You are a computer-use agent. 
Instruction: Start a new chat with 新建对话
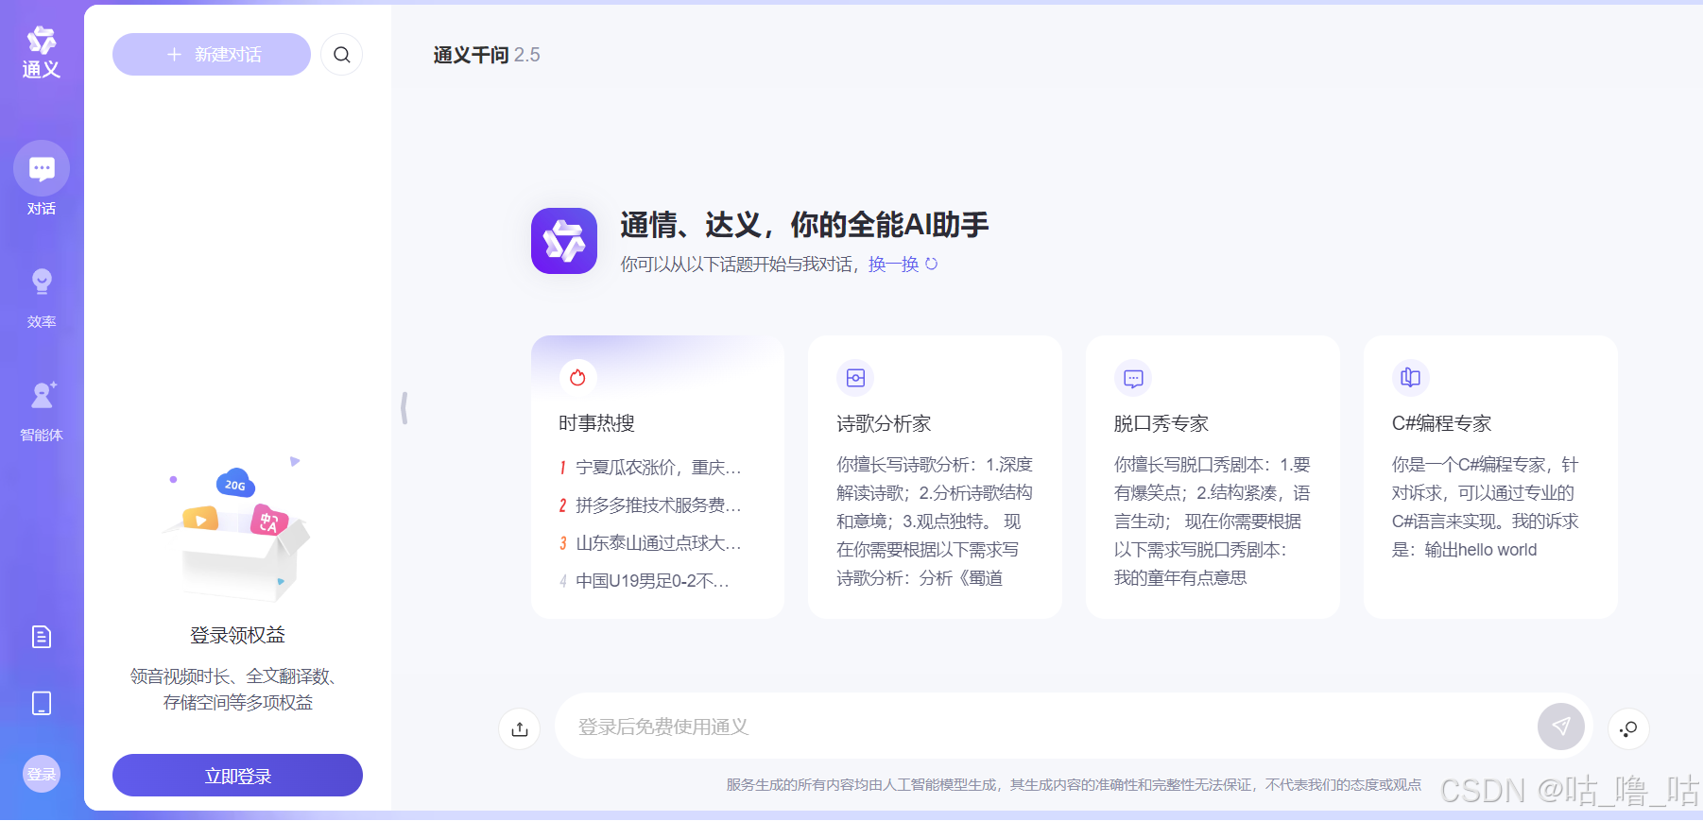[x=212, y=55]
